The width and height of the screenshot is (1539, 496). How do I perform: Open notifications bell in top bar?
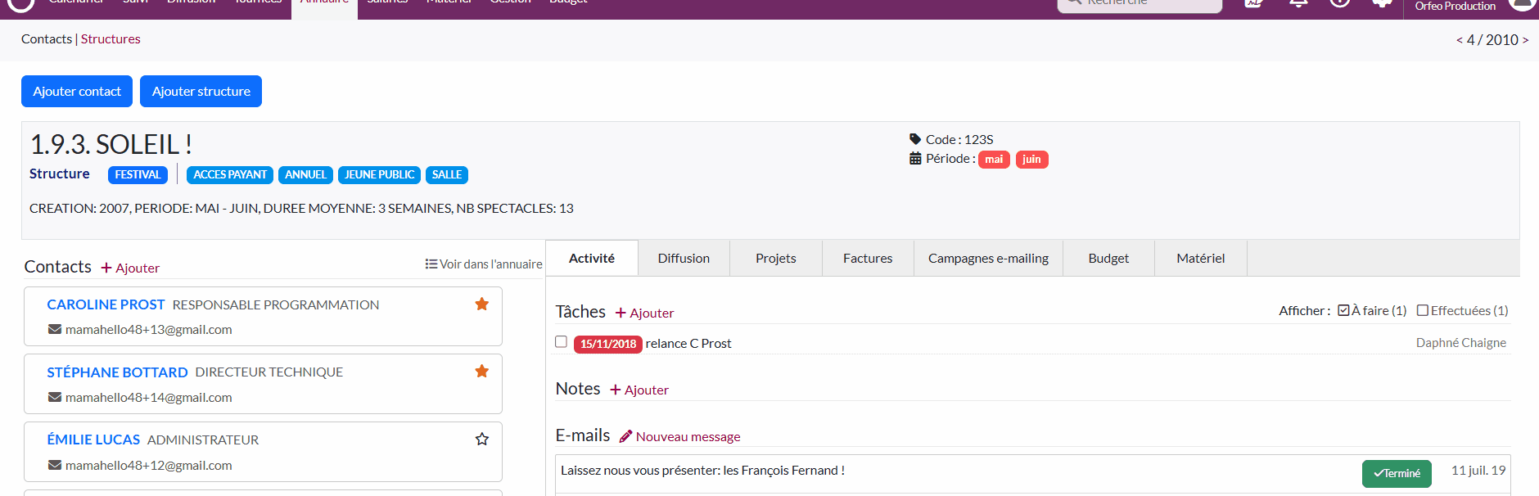1298,3
